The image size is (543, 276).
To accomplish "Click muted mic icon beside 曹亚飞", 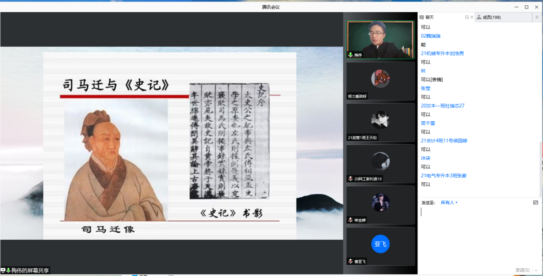I will [350, 262].
